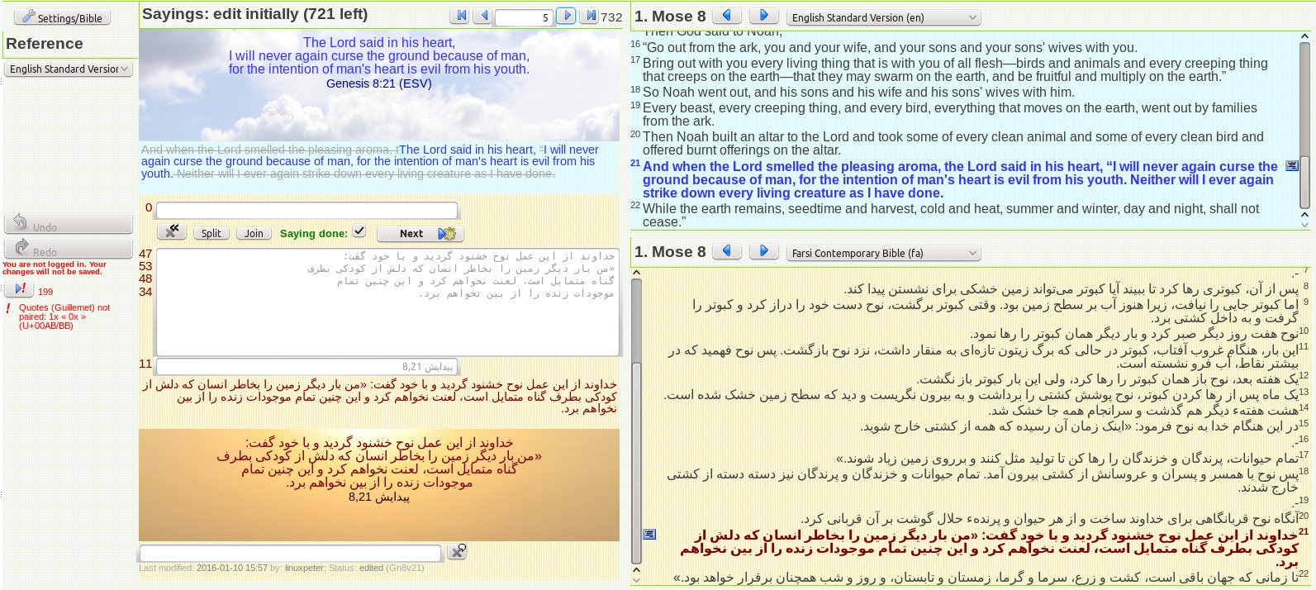The height and width of the screenshot is (590, 1316).
Task: Toggle the Saying done checkbox
Action: click(x=359, y=231)
